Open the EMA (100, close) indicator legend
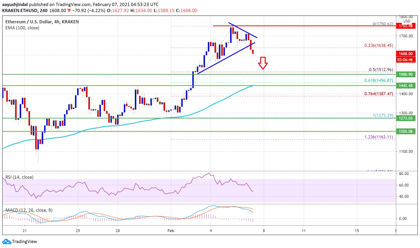The height and width of the screenshot is (248, 420). point(22,28)
